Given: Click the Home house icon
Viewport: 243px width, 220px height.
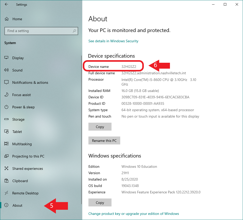Looking at the screenshot, I should pyautogui.click(x=7, y=19).
